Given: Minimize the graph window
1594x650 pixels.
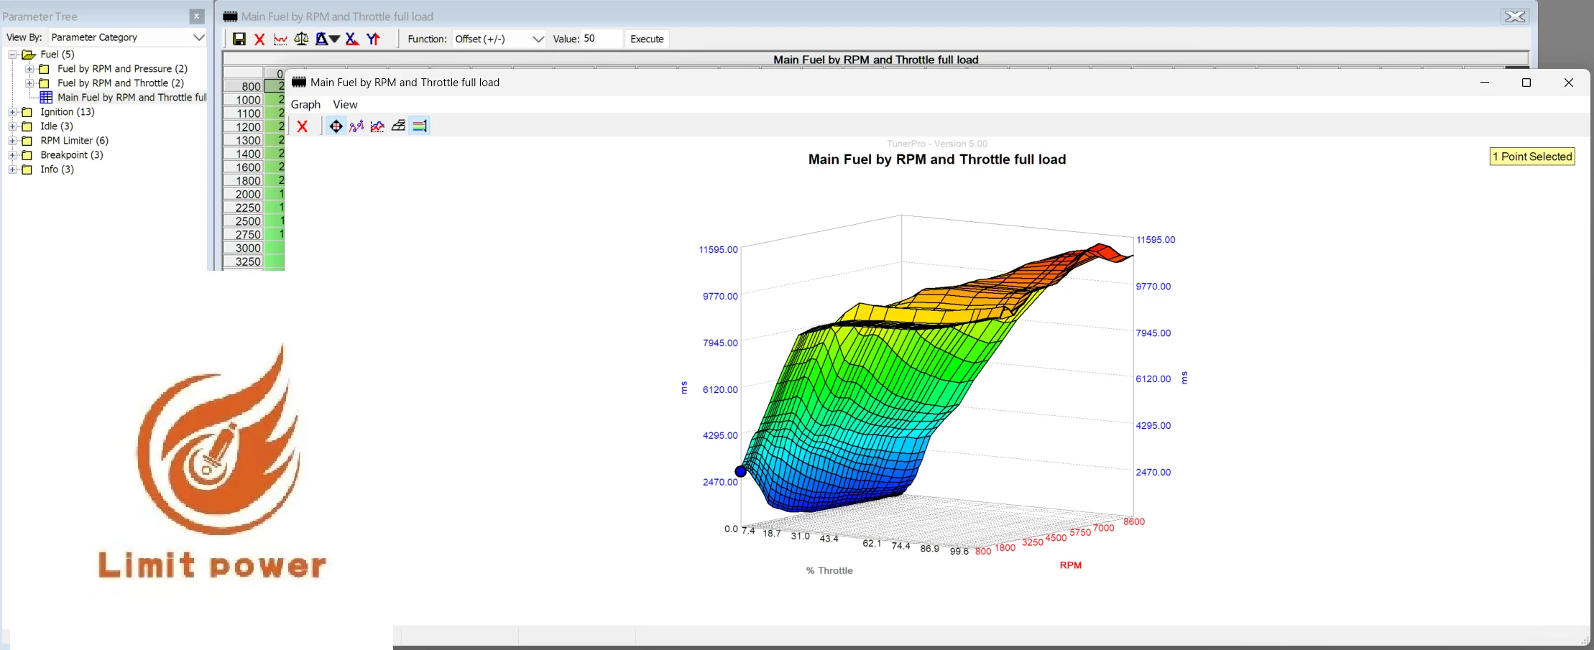Looking at the screenshot, I should pos(1485,83).
